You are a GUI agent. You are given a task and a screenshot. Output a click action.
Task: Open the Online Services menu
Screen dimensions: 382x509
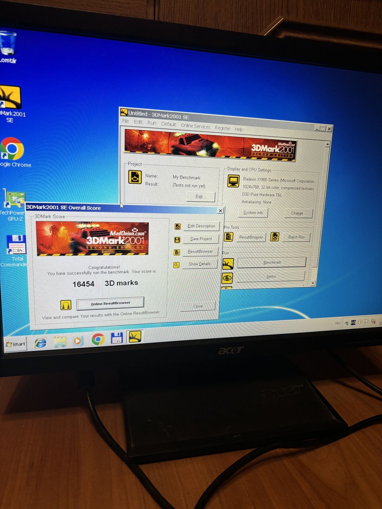click(x=195, y=126)
